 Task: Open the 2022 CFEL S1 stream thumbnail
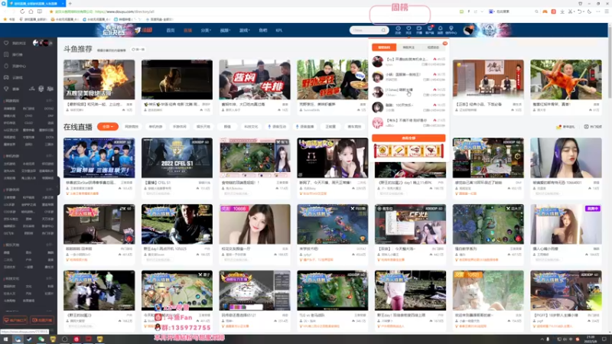(177, 158)
